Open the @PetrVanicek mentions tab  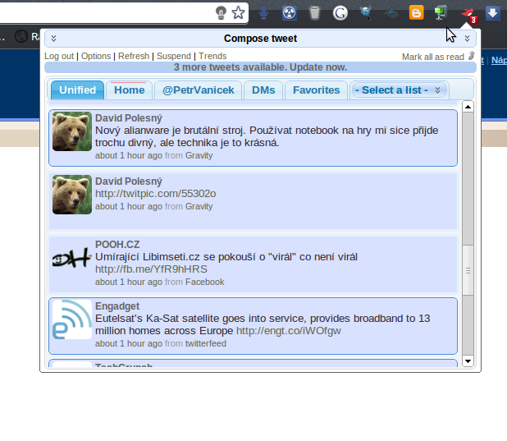(x=199, y=90)
